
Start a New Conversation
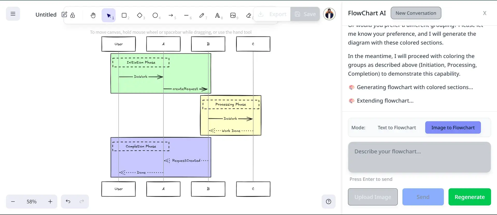(x=416, y=13)
